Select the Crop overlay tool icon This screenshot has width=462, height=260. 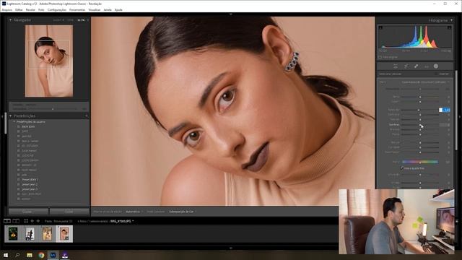(x=406, y=66)
